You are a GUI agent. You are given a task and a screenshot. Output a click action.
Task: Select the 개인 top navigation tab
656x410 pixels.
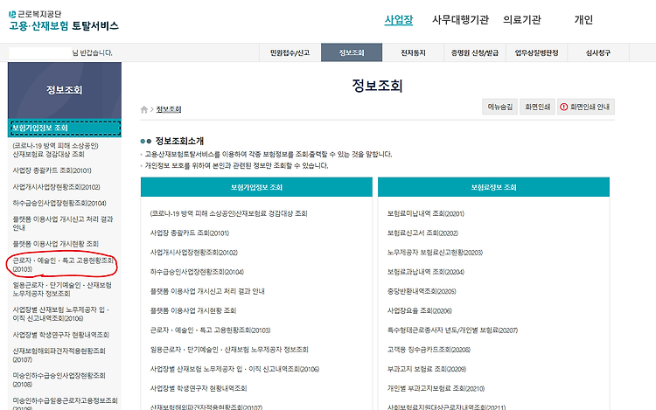tap(583, 19)
